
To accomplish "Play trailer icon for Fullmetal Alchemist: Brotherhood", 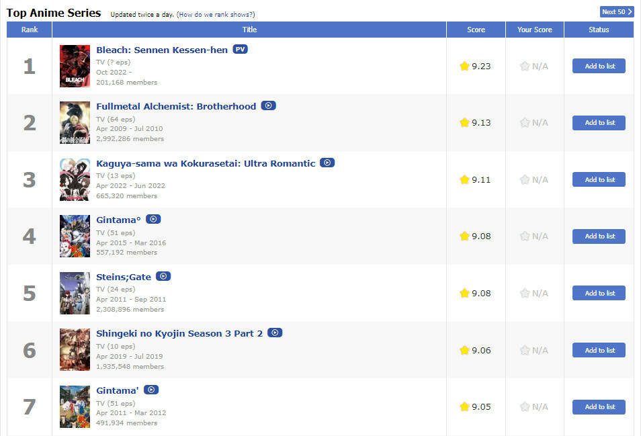I will pos(269,106).
